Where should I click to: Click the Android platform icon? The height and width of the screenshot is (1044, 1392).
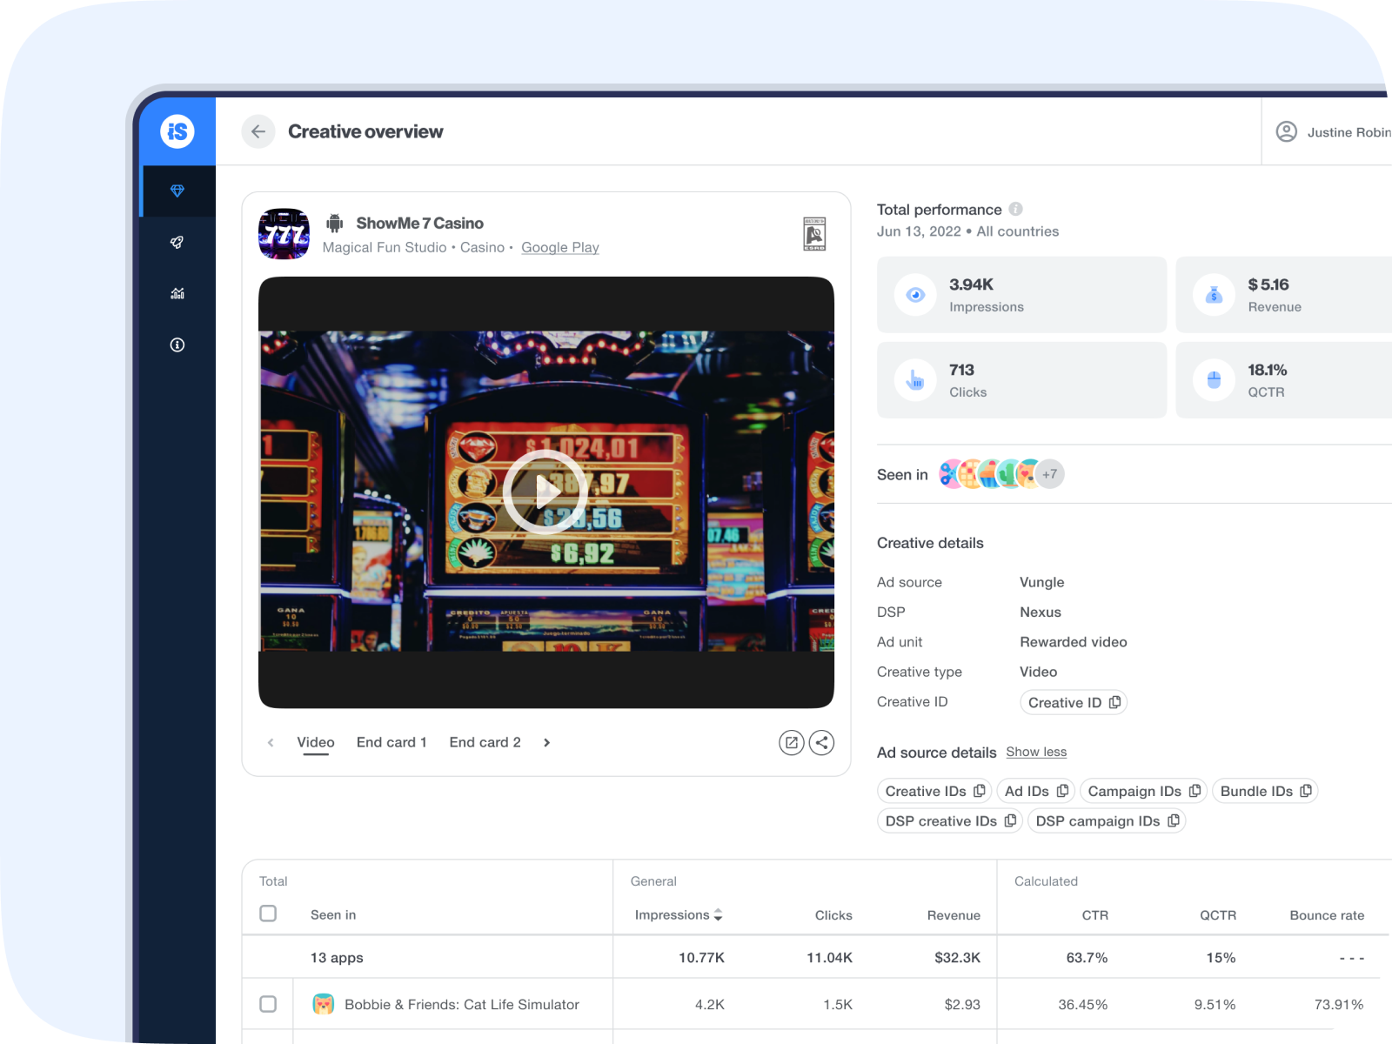[x=335, y=224]
